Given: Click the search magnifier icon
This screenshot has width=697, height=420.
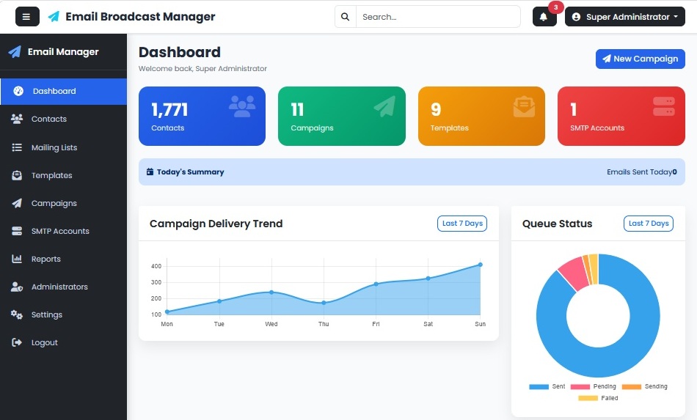Looking at the screenshot, I should [x=345, y=17].
